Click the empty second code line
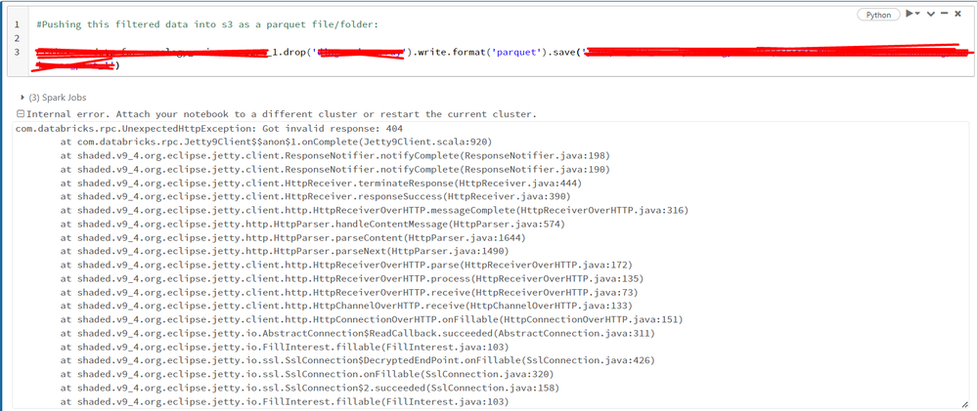Screen dimensions: 977x411 [293, 37]
